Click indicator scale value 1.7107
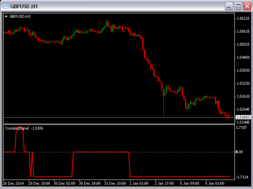Viewport: 253px width, 189px height. (x=242, y=128)
